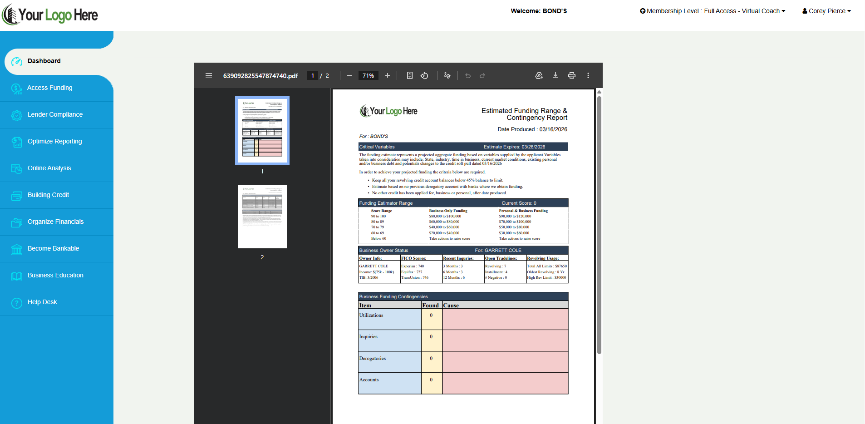The image size is (865, 424).
Task: Click the Business Education book icon
Action: click(17, 276)
